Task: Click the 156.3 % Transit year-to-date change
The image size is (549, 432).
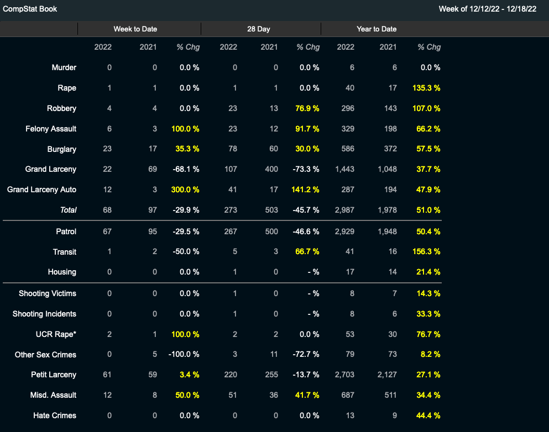Action: point(426,252)
